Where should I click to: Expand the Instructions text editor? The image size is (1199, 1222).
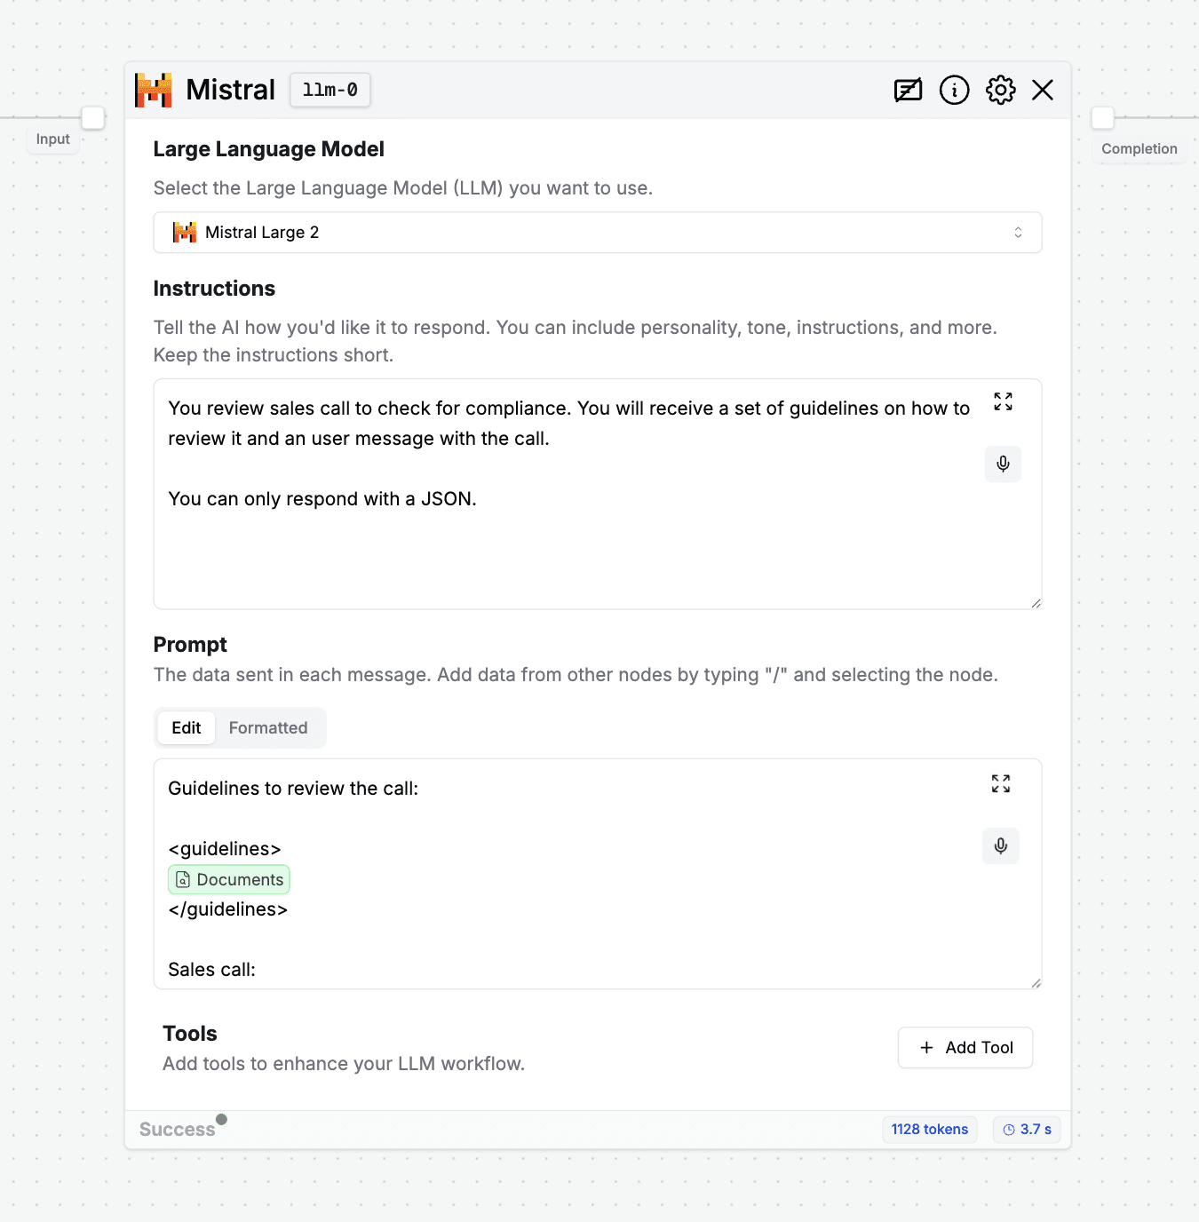pyautogui.click(x=1003, y=401)
